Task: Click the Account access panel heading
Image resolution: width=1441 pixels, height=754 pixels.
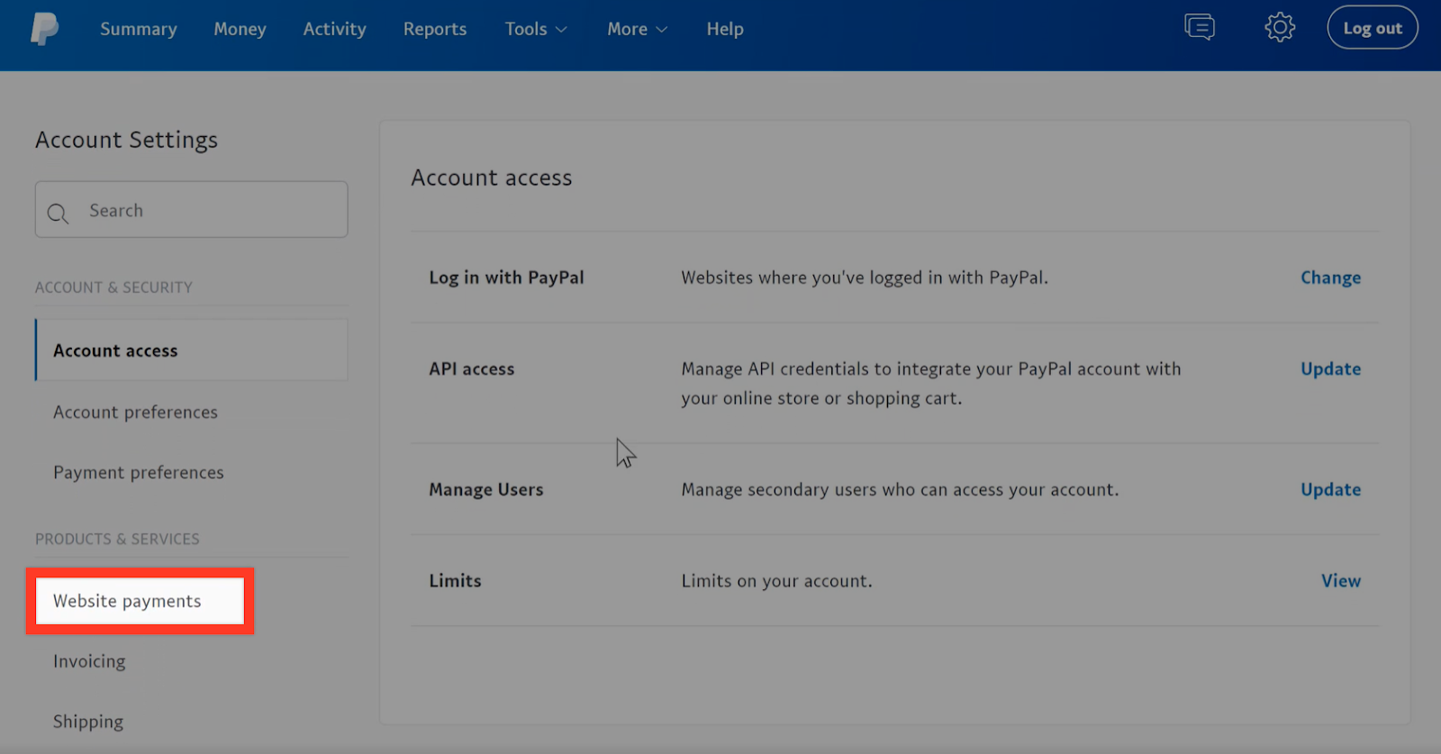Action: coord(492,177)
